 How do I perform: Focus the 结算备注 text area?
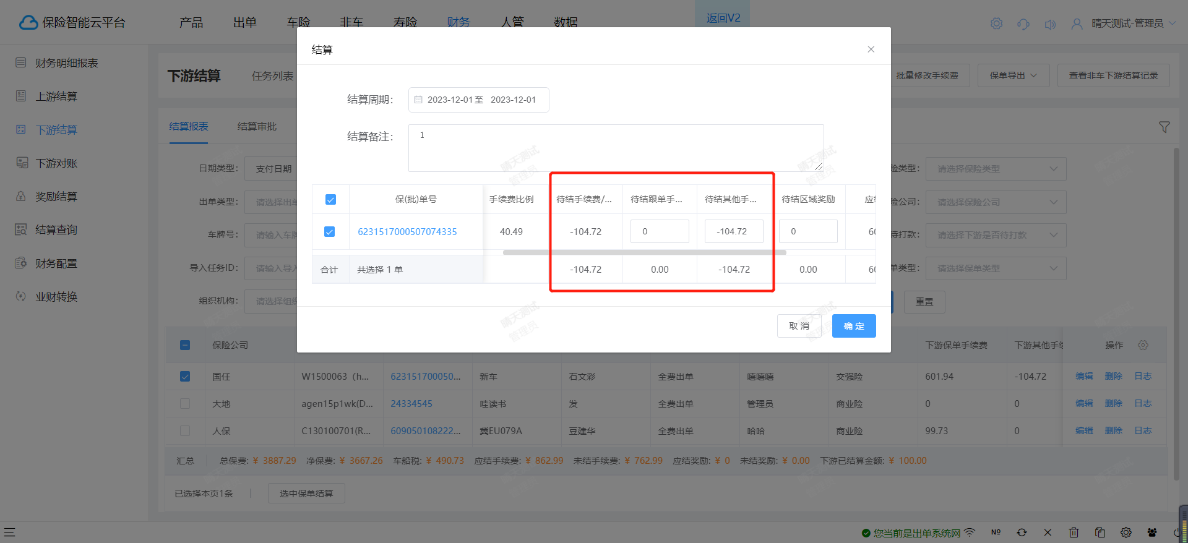[616, 148]
